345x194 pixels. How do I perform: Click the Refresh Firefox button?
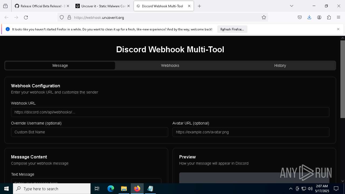pos(232,29)
